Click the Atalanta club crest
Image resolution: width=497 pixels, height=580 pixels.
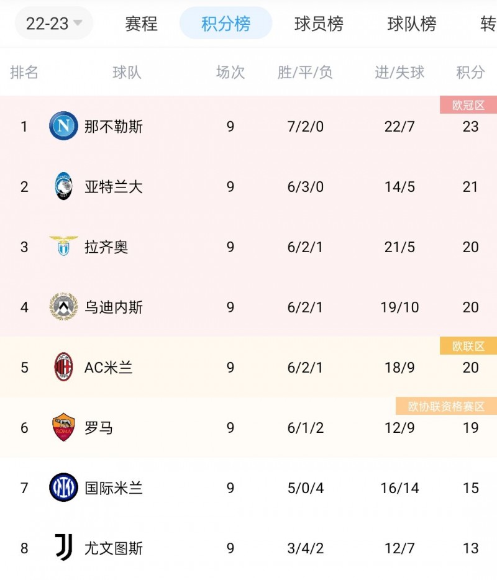coord(63,186)
